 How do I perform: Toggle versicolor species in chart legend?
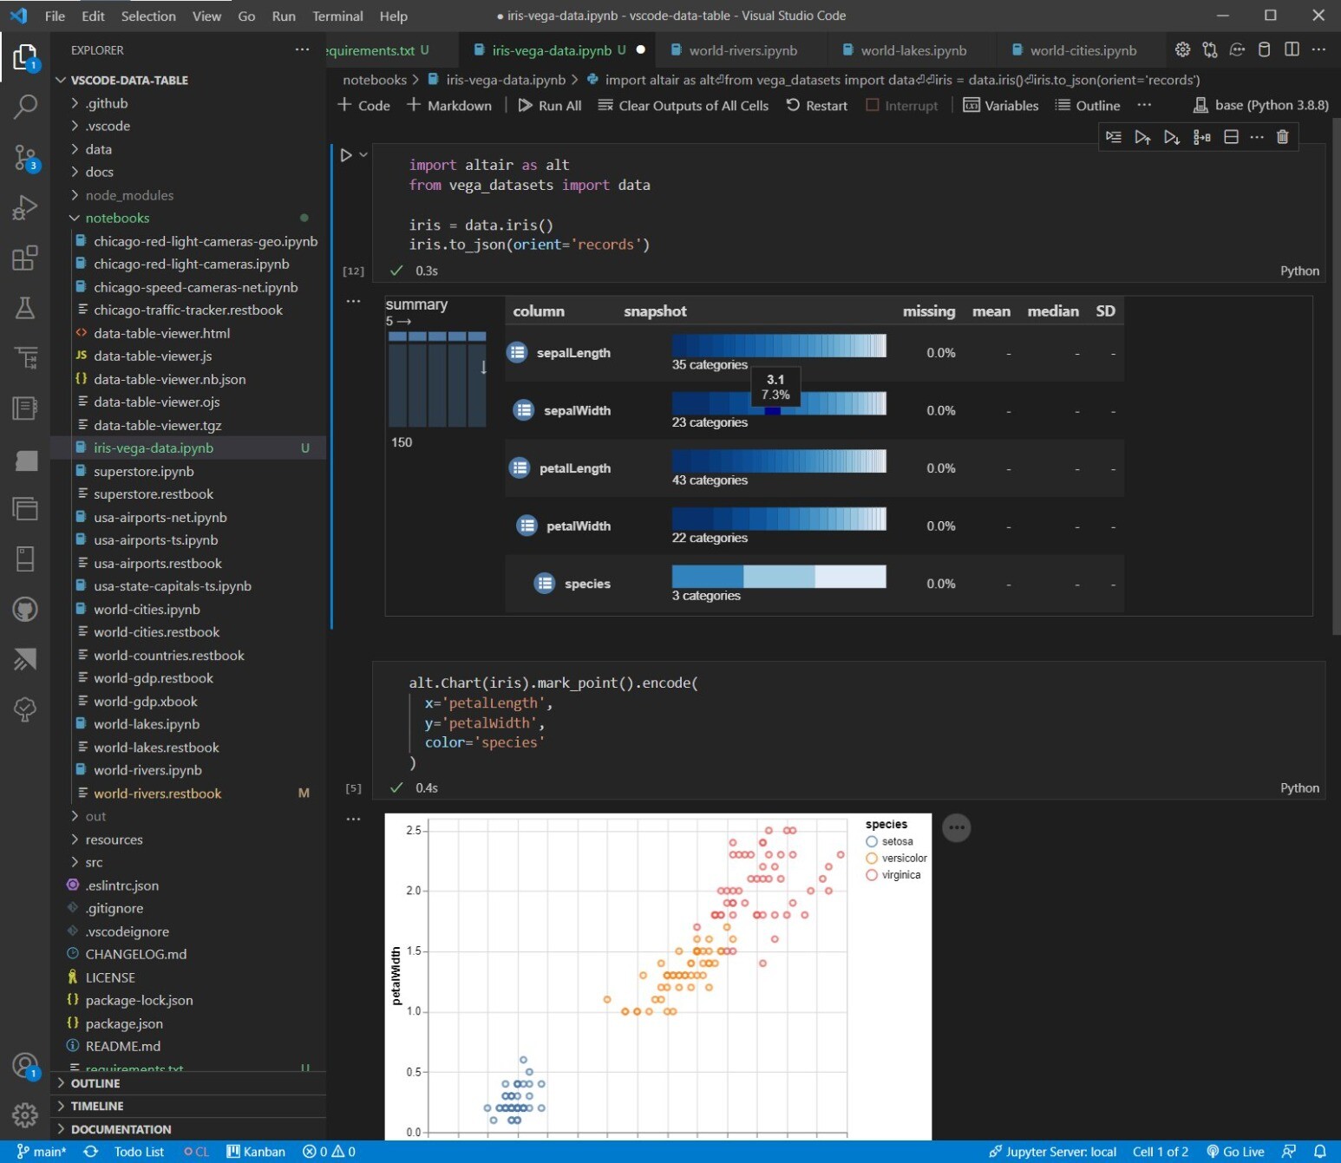point(896,858)
